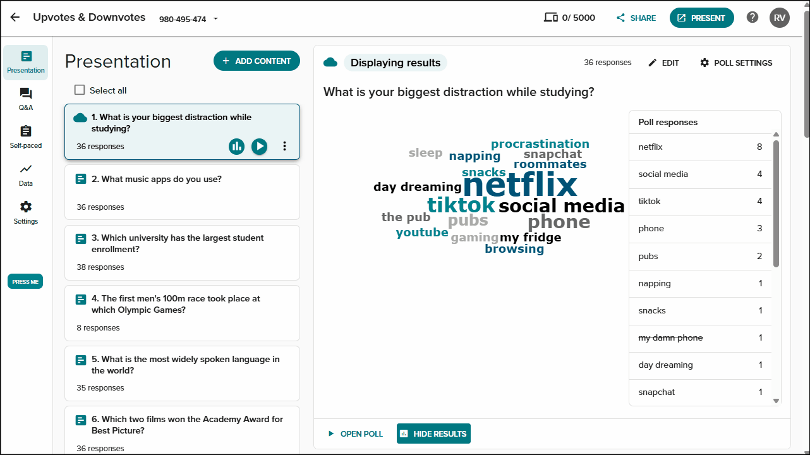This screenshot has height=455, width=810.
Task: Open the Settings sidebar tab
Action: pyautogui.click(x=26, y=213)
